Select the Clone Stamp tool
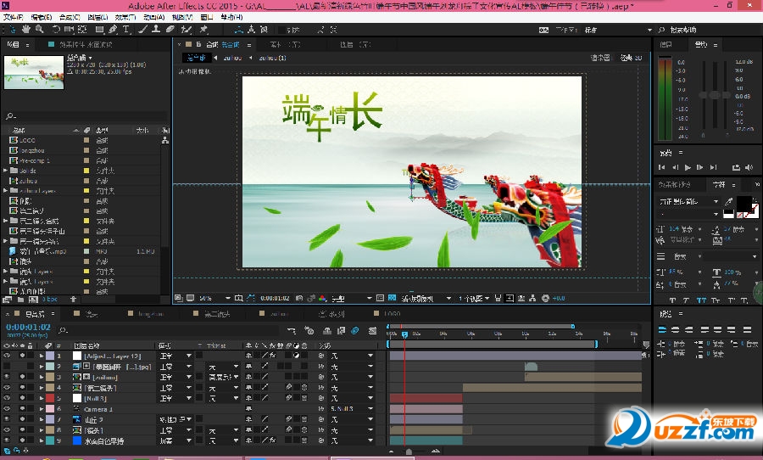Screen dimensions: 763x460 pyautogui.click(x=155, y=29)
